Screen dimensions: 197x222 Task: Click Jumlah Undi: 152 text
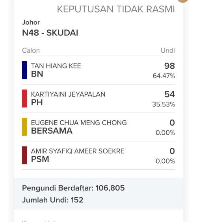pyautogui.click(x=53, y=200)
